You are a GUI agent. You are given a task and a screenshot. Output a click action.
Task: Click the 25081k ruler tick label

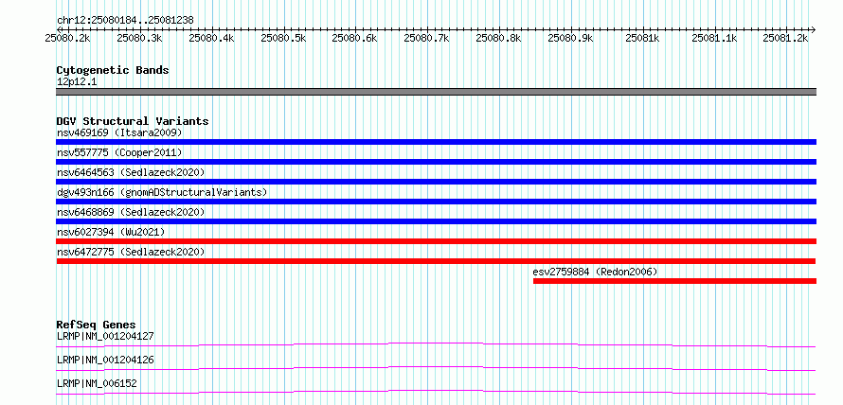click(643, 38)
